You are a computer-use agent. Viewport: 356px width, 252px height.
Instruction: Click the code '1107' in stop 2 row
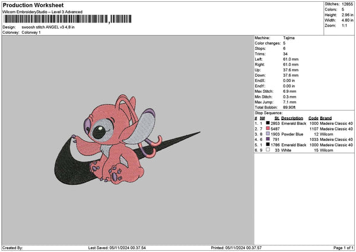[x=314, y=129]
